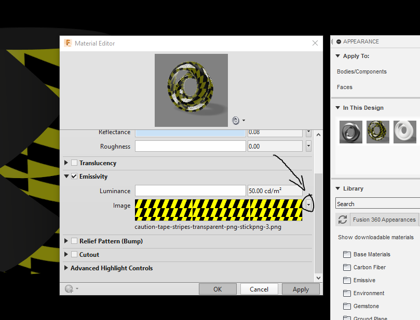Select the Emissive materials folder
The image size is (420, 320).
point(346,280)
